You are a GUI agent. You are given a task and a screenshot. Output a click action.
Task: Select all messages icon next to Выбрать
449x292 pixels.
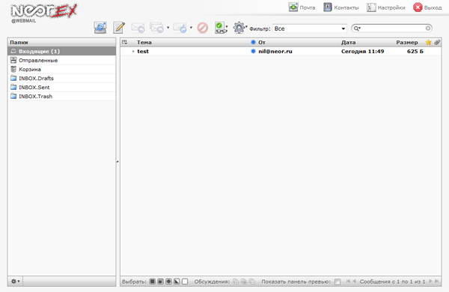pyautogui.click(x=153, y=282)
